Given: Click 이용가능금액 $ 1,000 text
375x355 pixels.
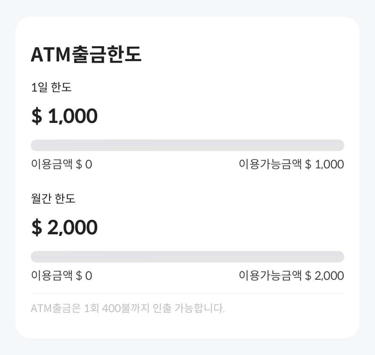Looking at the screenshot, I should pyautogui.click(x=291, y=164).
